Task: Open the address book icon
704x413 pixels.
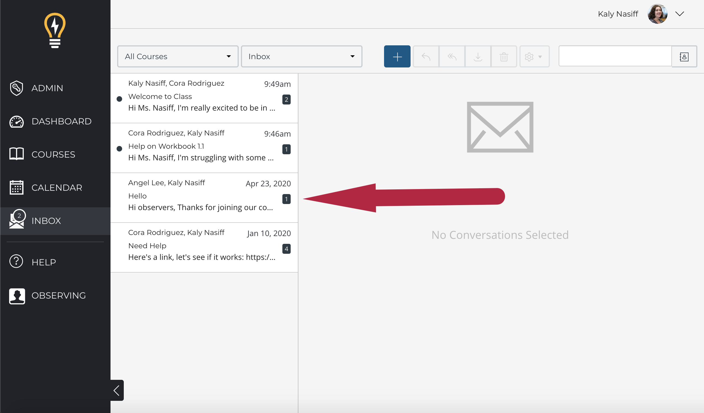Action: 684,57
